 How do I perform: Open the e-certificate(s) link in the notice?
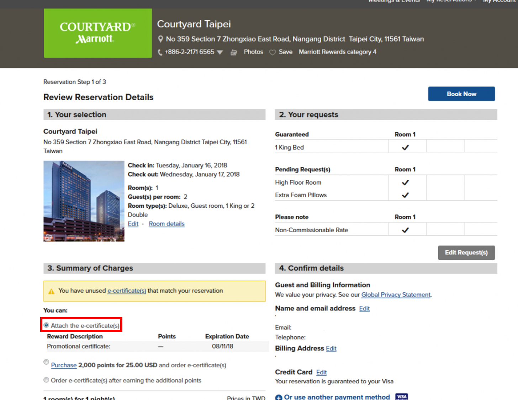point(127,290)
